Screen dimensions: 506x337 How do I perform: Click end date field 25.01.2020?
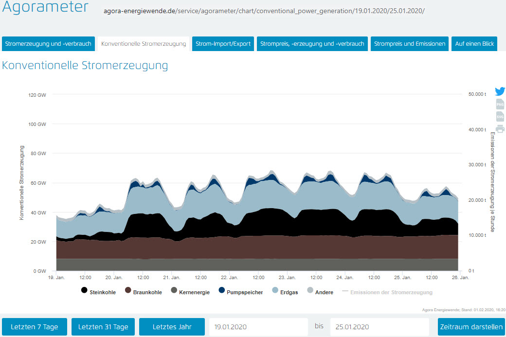pos(379,327)
